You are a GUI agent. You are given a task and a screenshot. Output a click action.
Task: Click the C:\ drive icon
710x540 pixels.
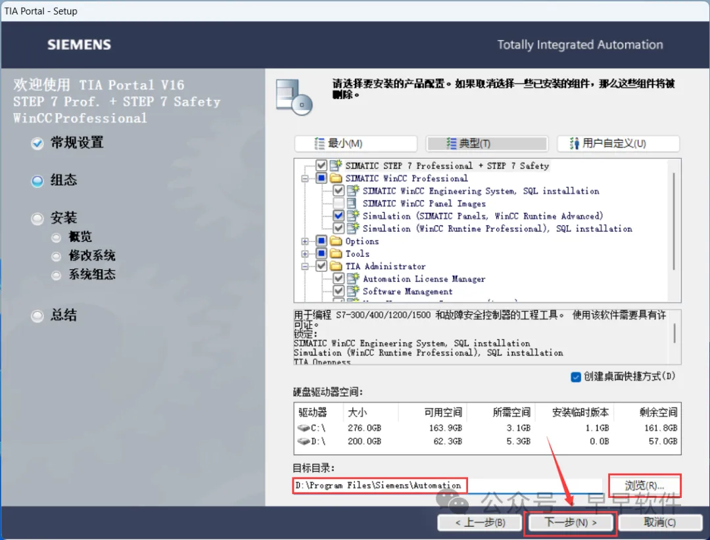point(303,428)
